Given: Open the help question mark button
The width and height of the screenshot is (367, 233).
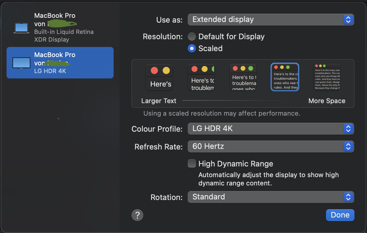Looking at the screenshot, I should coord(137,215).
